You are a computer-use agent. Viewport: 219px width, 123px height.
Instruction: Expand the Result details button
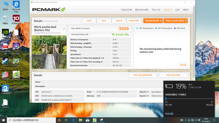(x=153, y=21)
